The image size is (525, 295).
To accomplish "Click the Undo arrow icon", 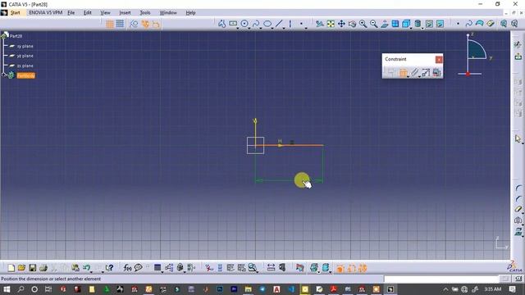I will [86, 268].
